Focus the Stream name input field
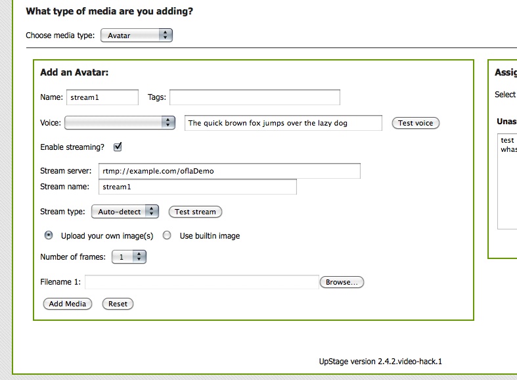This screenshot has height=380, width=517. (x=197, y=187)
